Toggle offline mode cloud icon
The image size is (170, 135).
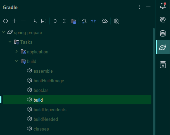[x=105, y=21]
